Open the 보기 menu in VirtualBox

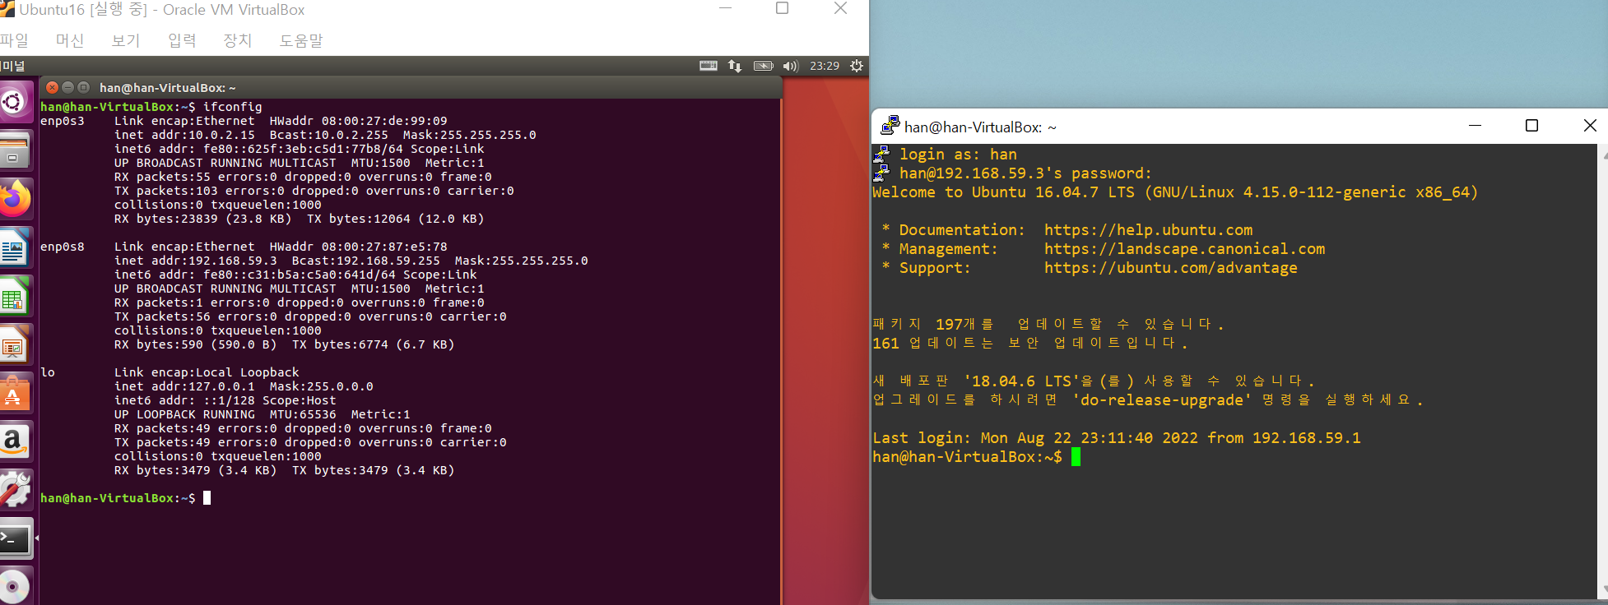[x=126, y=40]
